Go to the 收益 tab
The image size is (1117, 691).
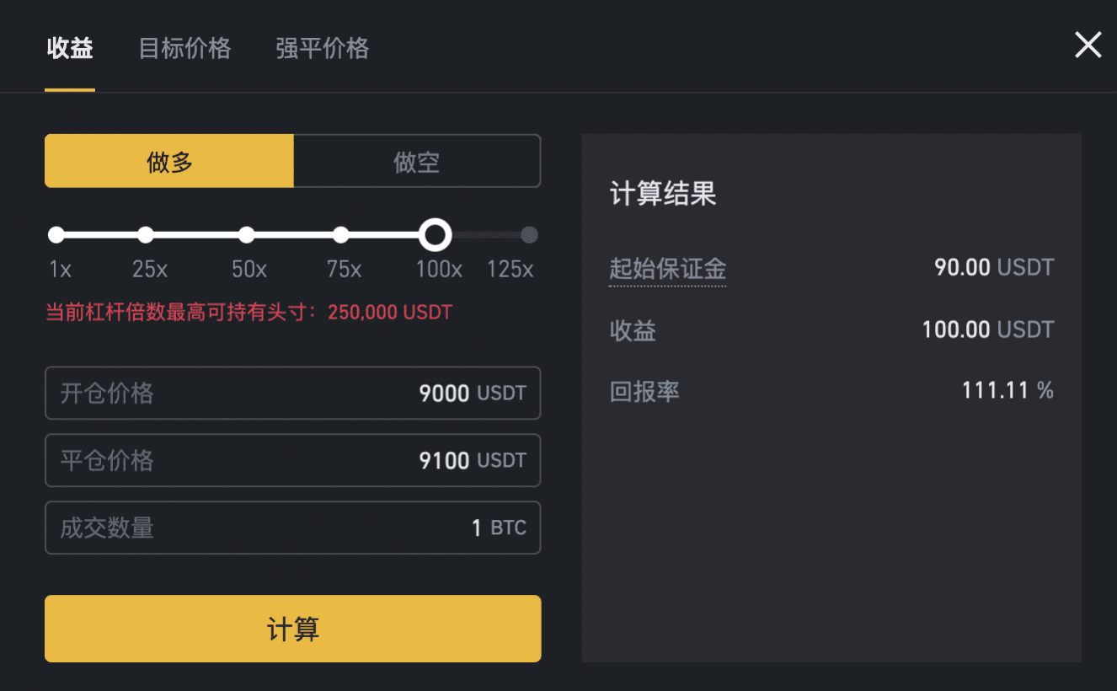point(69,49)
